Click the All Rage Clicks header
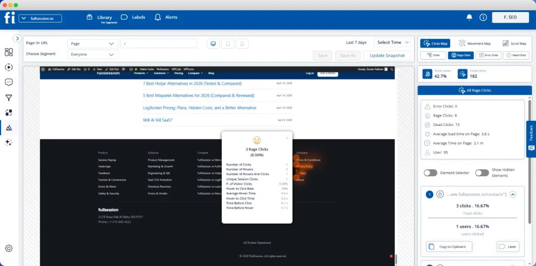This screenshot has width=536, height=266. click(474, 90)
